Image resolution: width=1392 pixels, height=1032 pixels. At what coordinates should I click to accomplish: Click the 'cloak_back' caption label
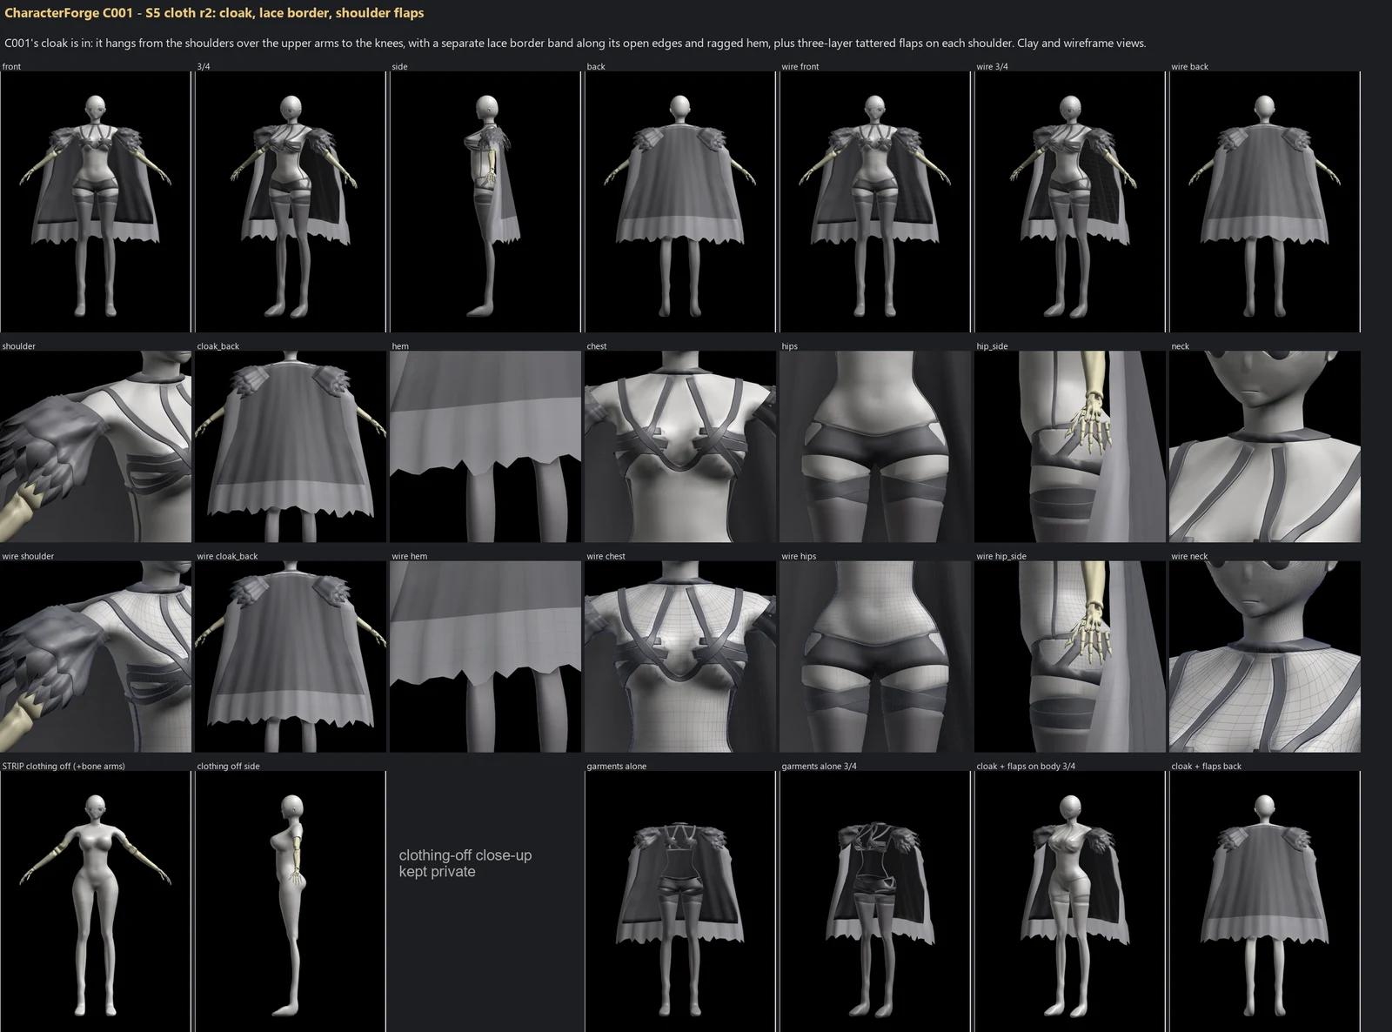pyautogui.click(x=218, y=345)
